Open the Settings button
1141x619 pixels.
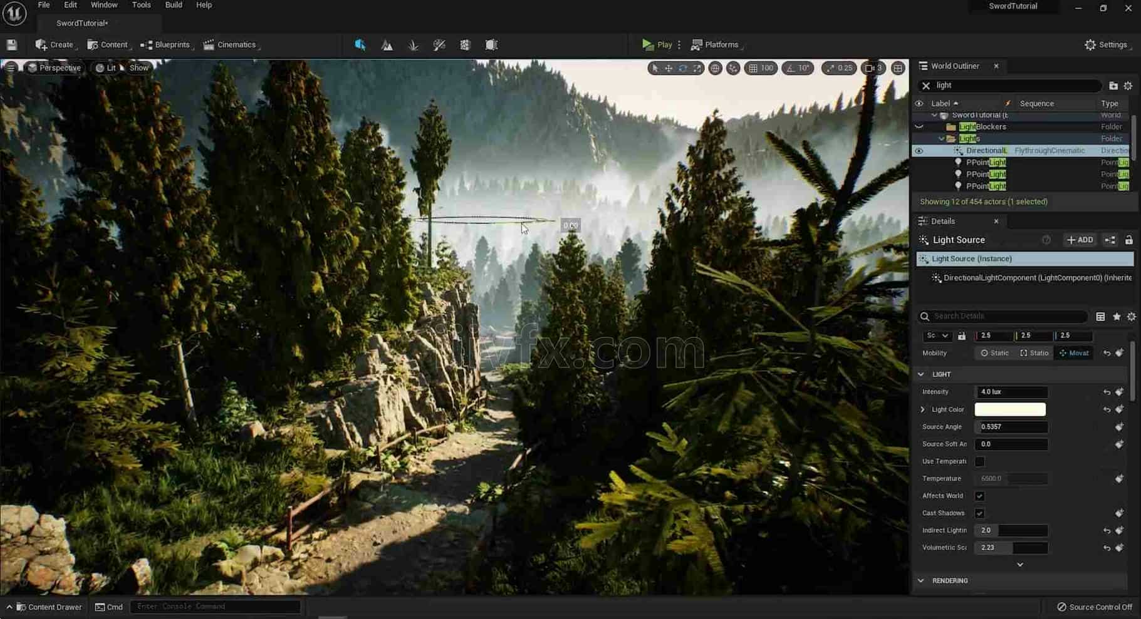click(x=1107, y=44)
